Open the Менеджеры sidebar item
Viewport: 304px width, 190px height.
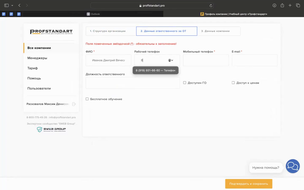coord(37,58)
